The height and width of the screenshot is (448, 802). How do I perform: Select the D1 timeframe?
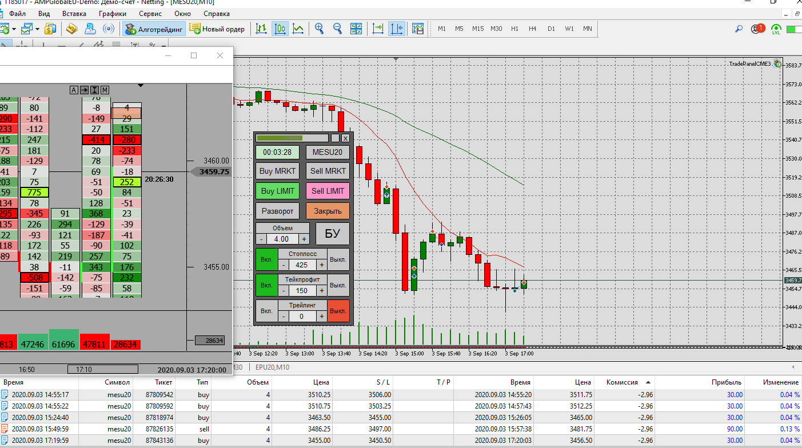click(551, 29)
